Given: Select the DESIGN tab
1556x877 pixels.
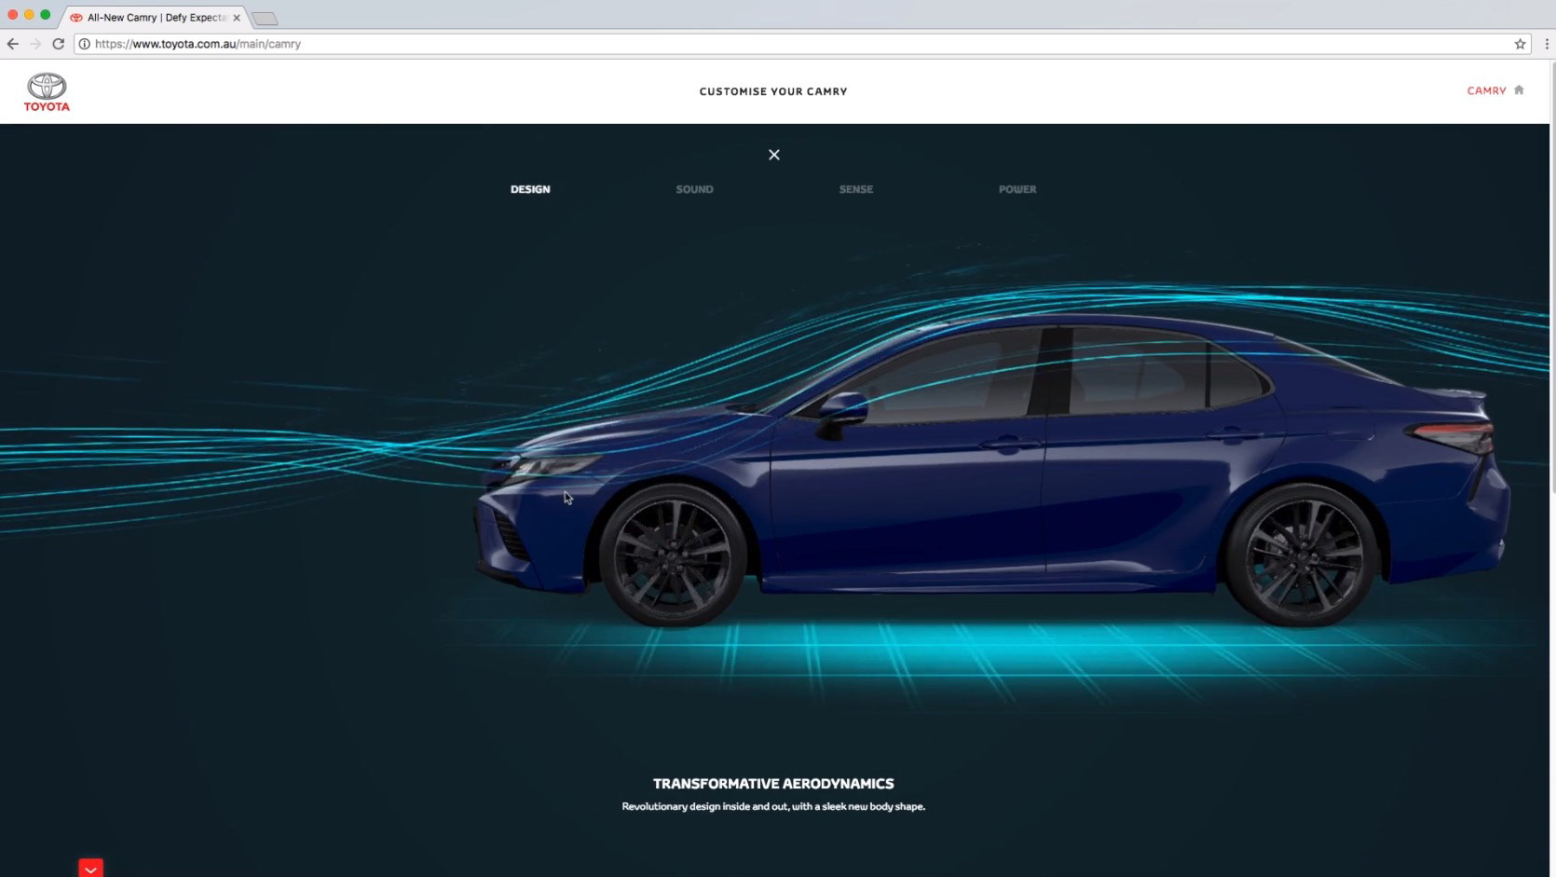Looking at the screenshot, I should [530, 189].
